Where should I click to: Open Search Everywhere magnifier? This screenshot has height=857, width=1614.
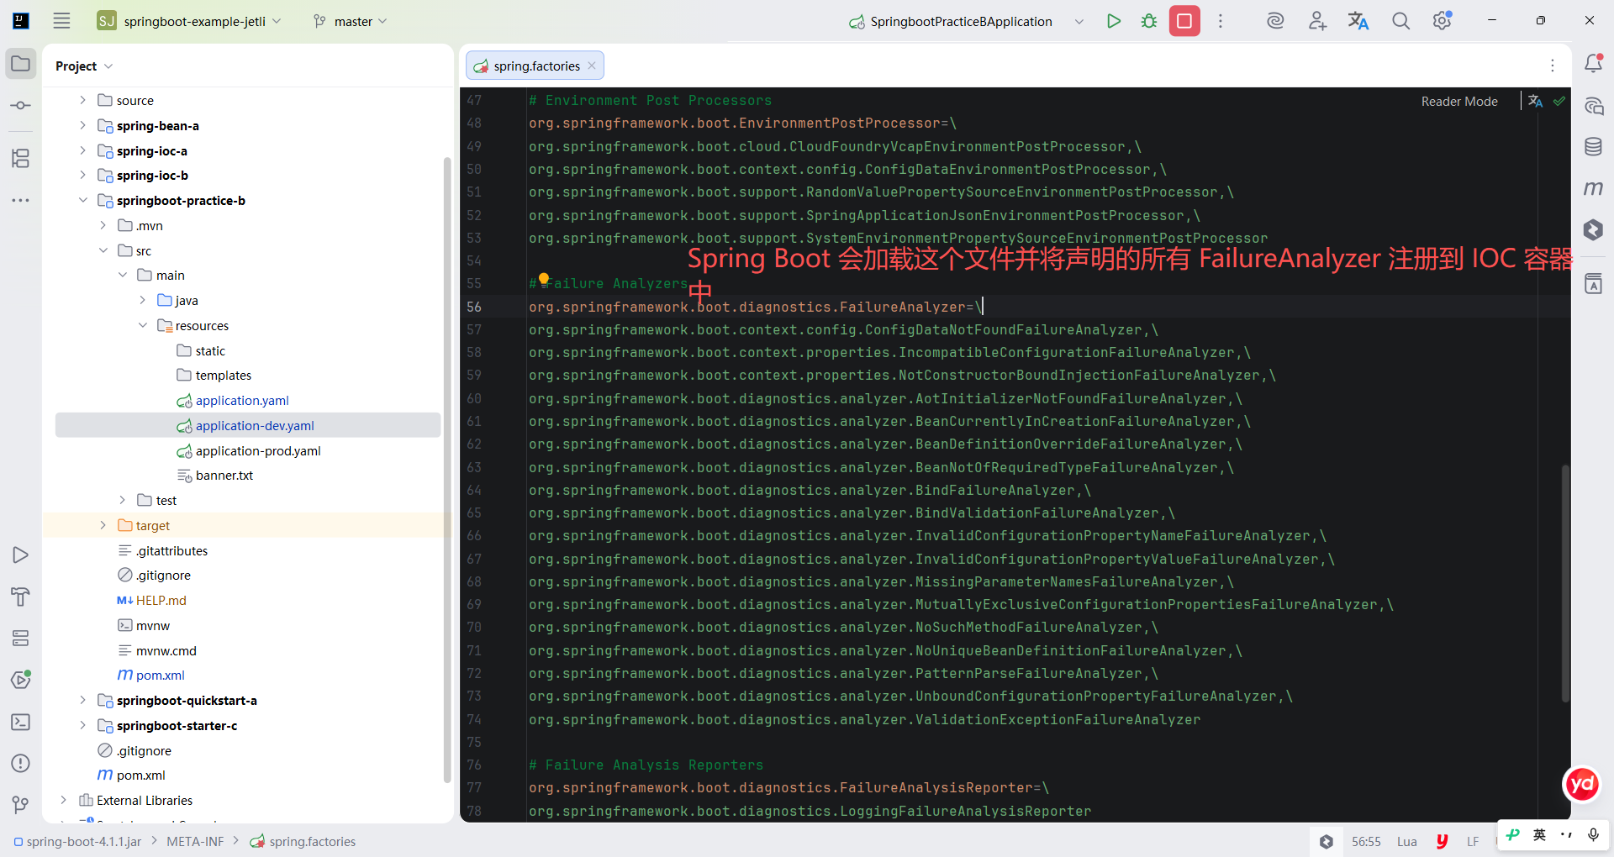(x=1400, y=21)
